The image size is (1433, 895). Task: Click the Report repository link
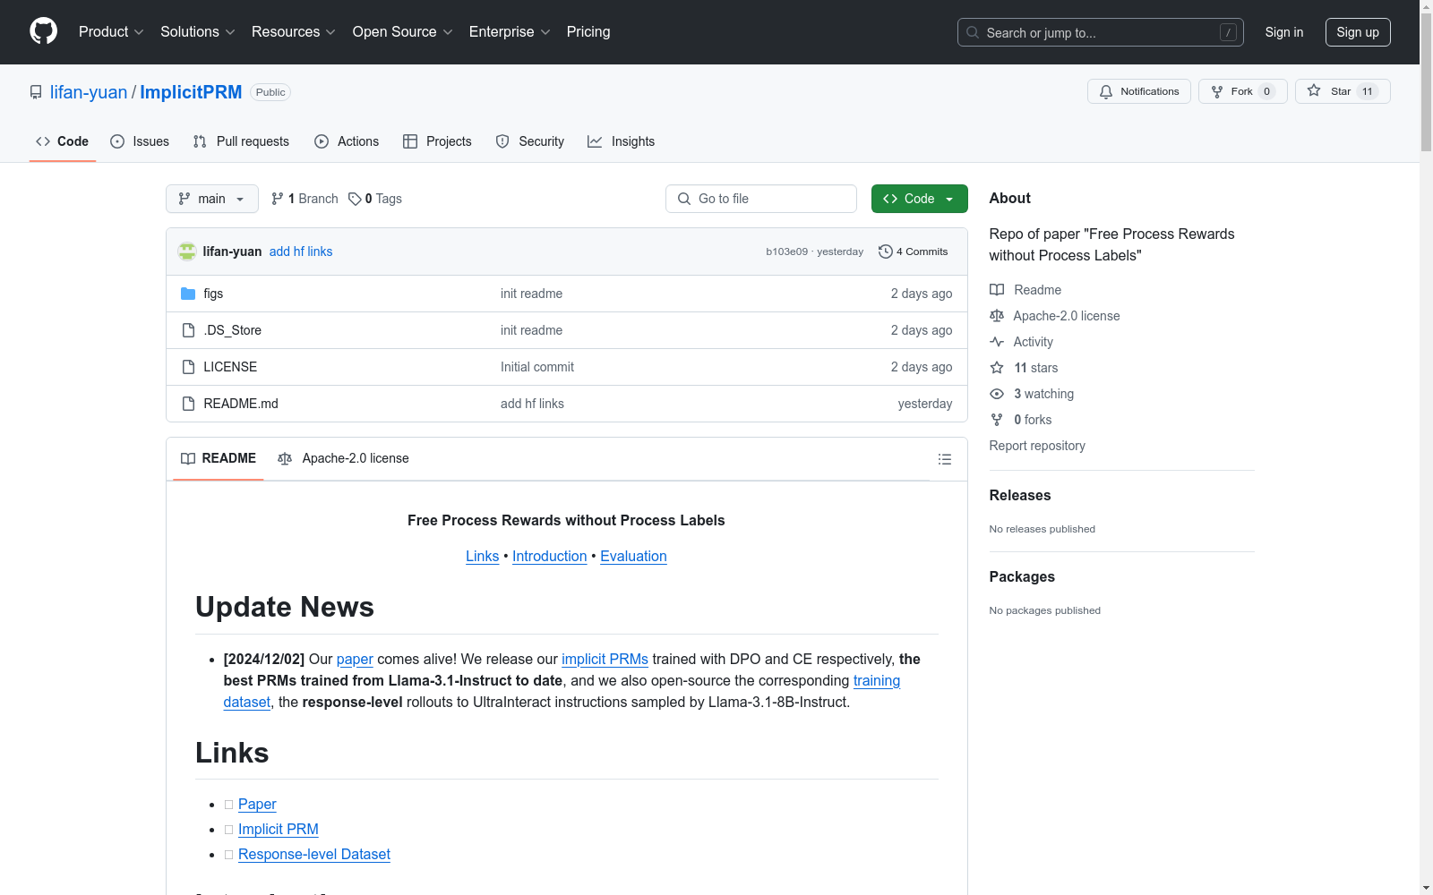[x=1037, y=446]
